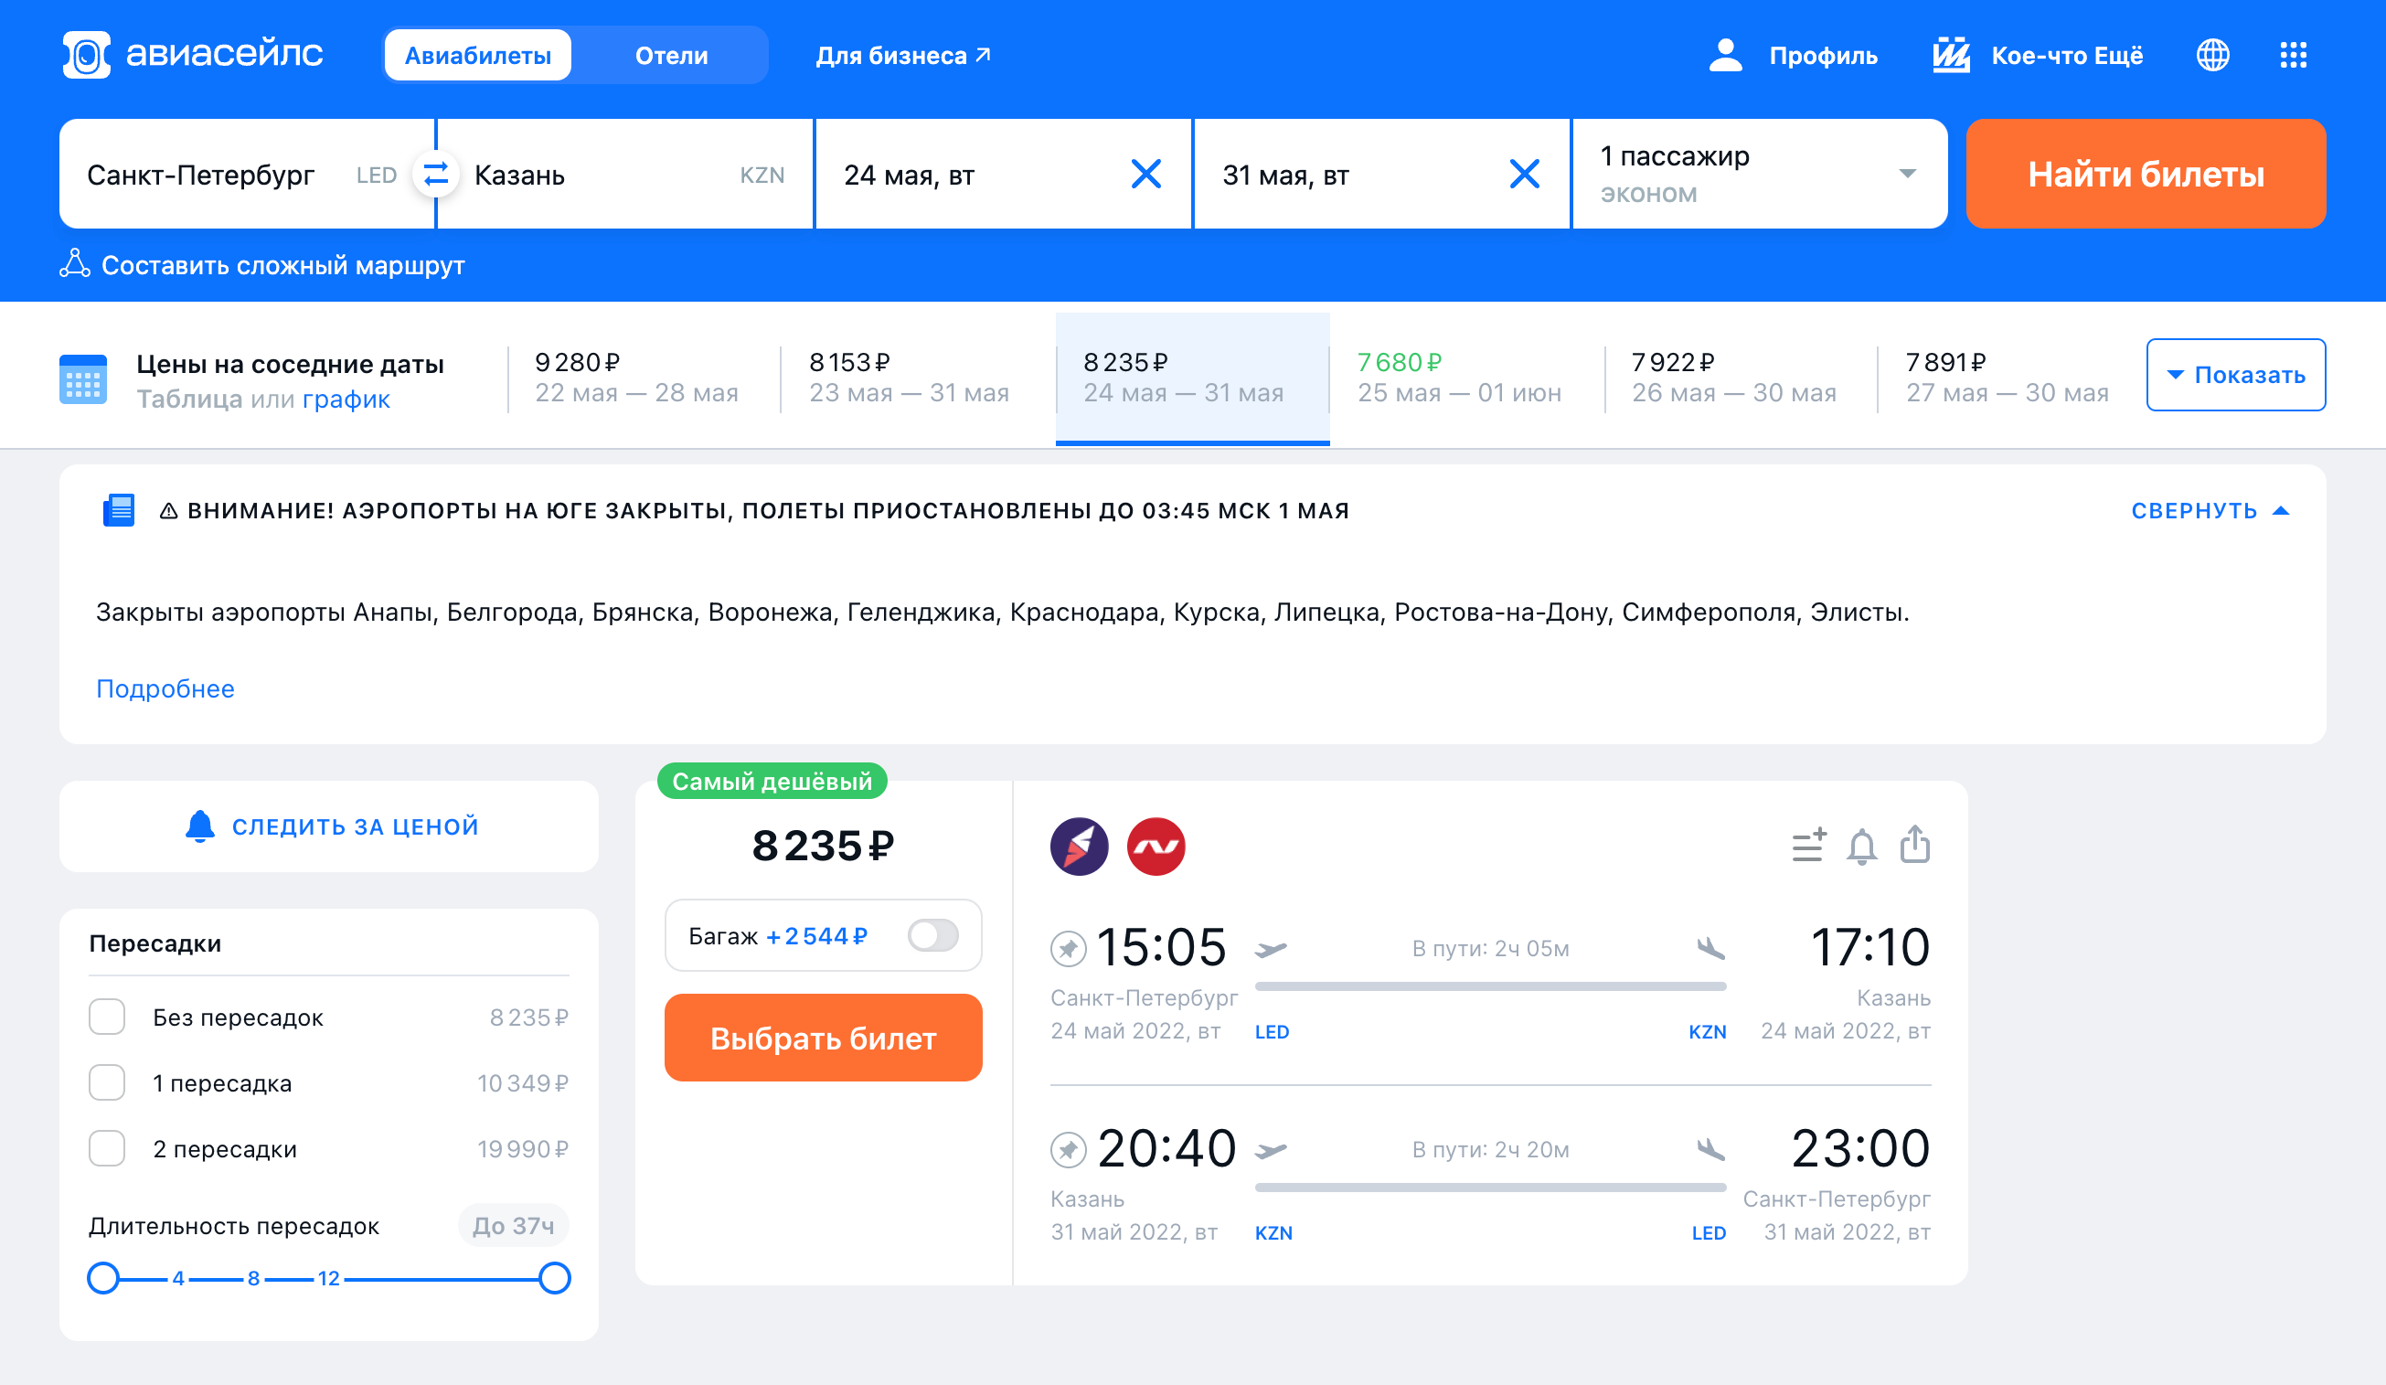Screen dimensions: 2386x1385
Task: Click the Выбрать билет button
Action: [823, 1038]
